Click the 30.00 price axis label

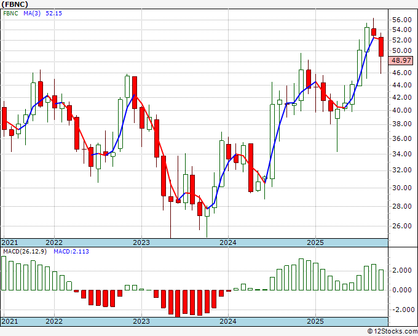[x=401, y=188]
